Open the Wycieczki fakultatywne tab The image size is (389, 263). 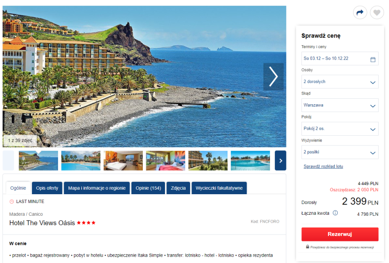tap(219, 188)
